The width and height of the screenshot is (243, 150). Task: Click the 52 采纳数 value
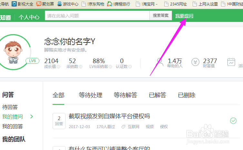[72, 61]
